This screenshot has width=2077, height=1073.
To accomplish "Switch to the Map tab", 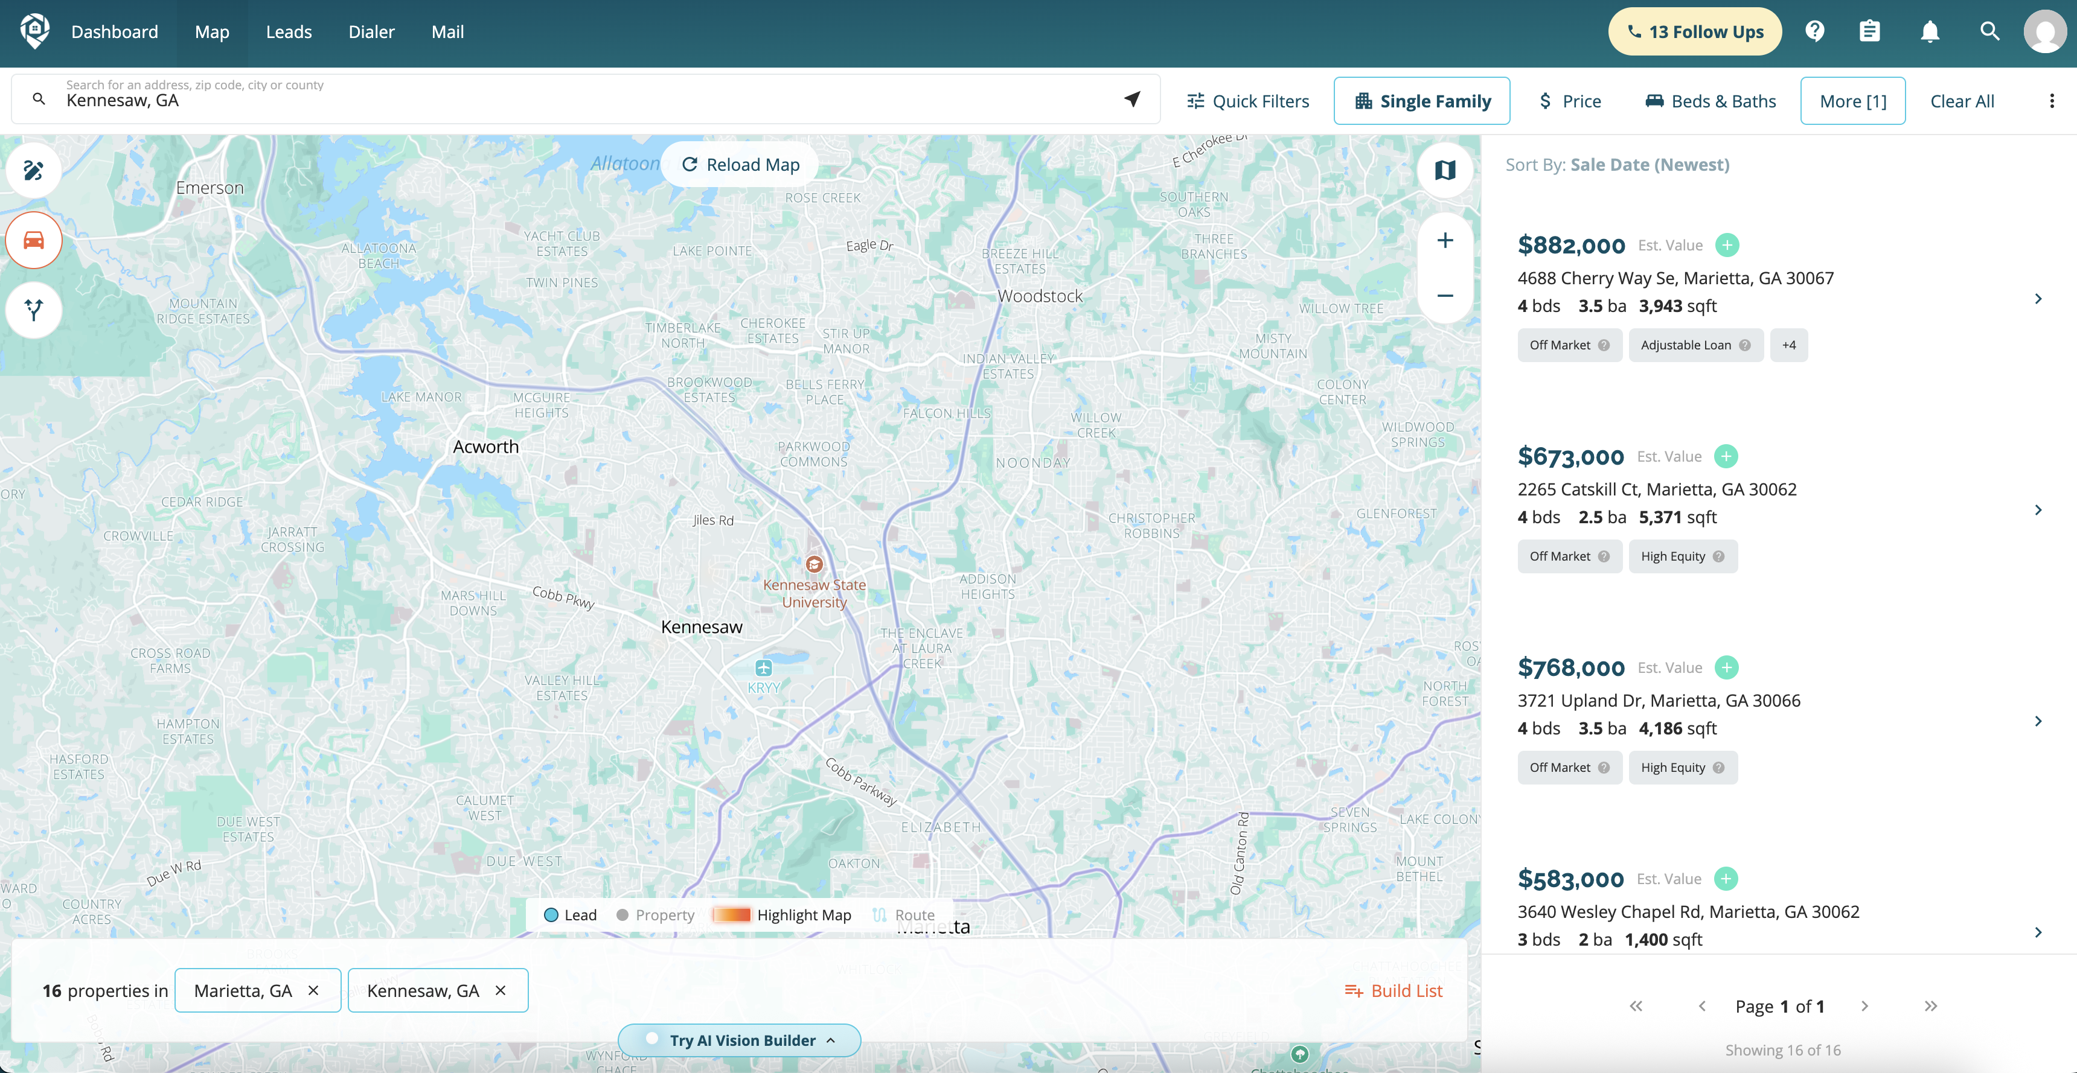I will point(212,31).
